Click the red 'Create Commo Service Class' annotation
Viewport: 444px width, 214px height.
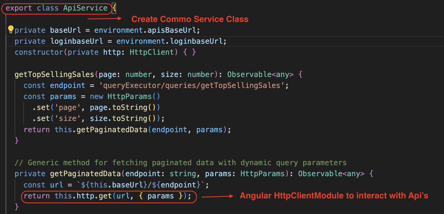point(190,19)
